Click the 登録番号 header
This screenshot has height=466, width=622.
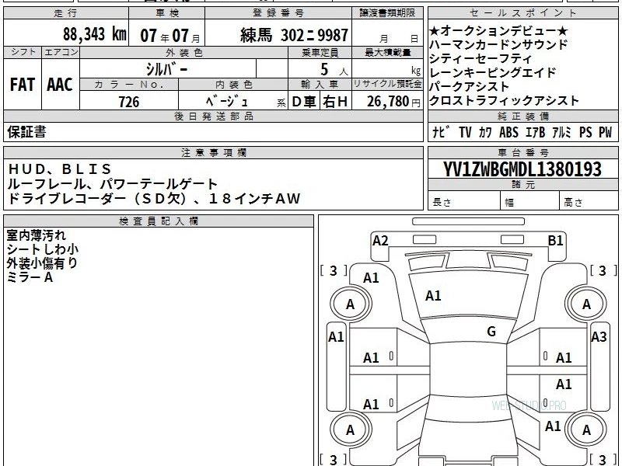coord(278,13)
